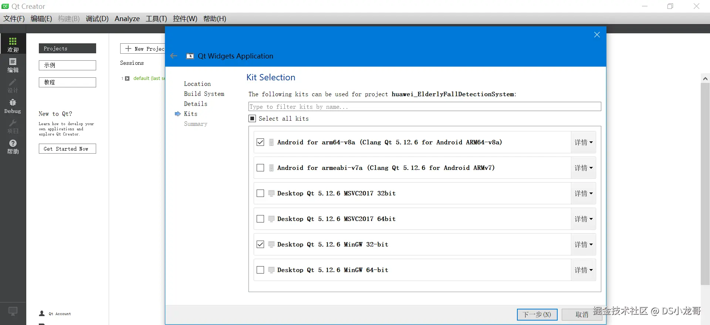This screenshot has height=325, width=710.
Task: Click the 取消 cancel button
Action: 582,314
